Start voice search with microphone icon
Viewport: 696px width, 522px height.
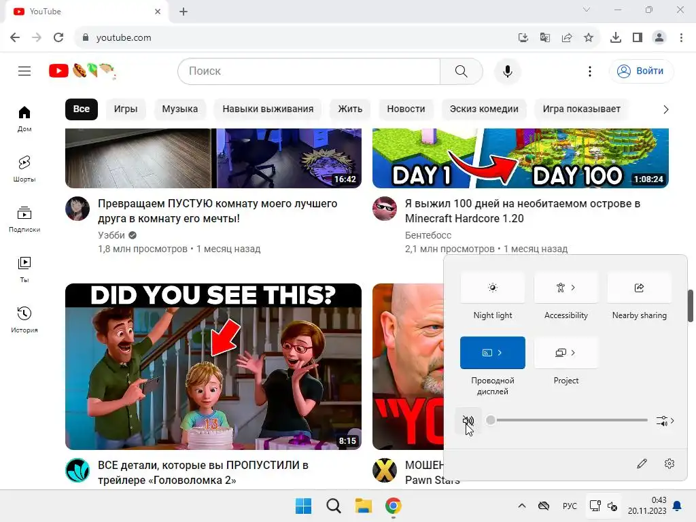507,71
